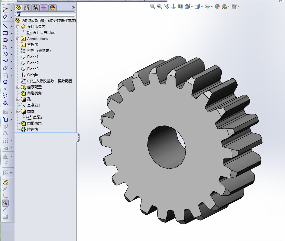Select the Sketch tool
The width and height of the screenshot is (285, 241).
pos(5,10)
